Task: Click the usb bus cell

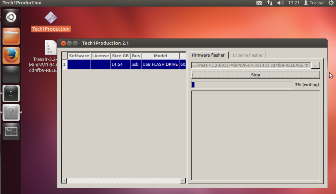Action: click(136, 64)
